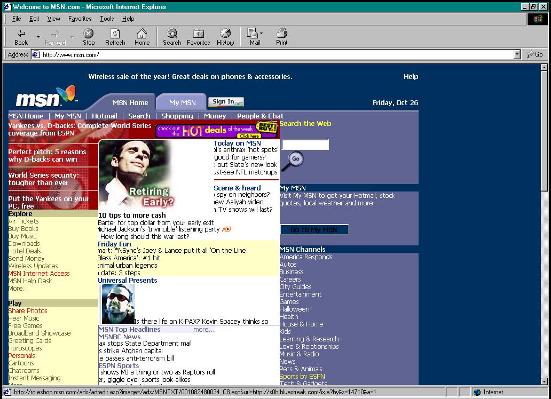Click the Go button beside the address bar
551x399 pixels.
point(535,54)
